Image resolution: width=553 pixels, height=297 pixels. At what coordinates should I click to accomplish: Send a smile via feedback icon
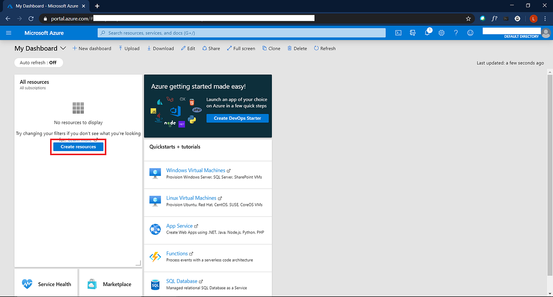pos(470,32)
